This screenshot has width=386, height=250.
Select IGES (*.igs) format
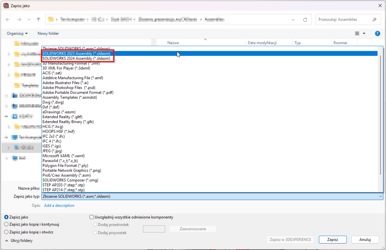[x=210, y=146]
